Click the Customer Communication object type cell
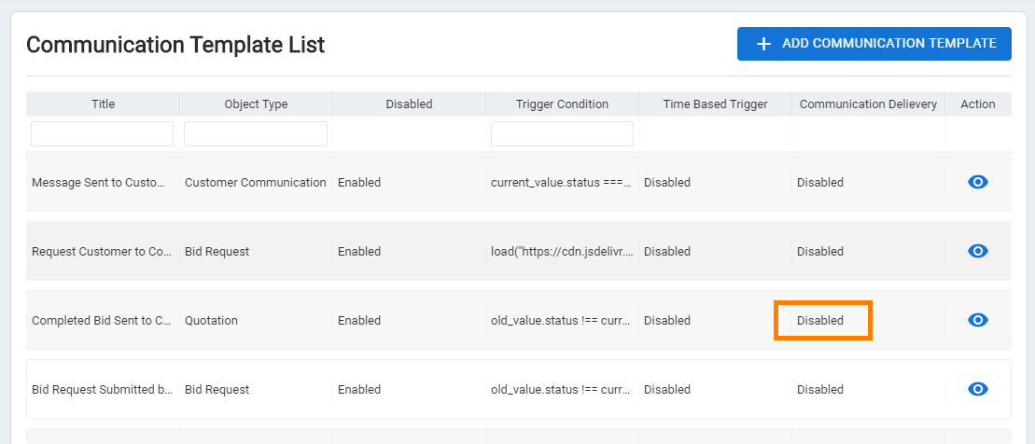The image size is (1035, 444). tap(256, 183)
